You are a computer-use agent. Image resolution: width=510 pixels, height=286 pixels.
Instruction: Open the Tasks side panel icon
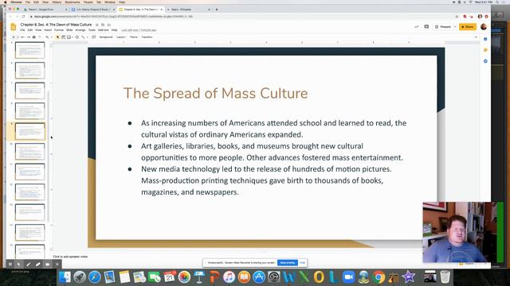pyautogui.click(x=485, y=61)
